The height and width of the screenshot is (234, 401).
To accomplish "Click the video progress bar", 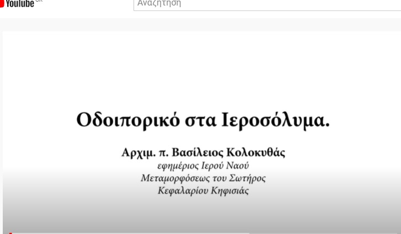I will pos(165,233).
